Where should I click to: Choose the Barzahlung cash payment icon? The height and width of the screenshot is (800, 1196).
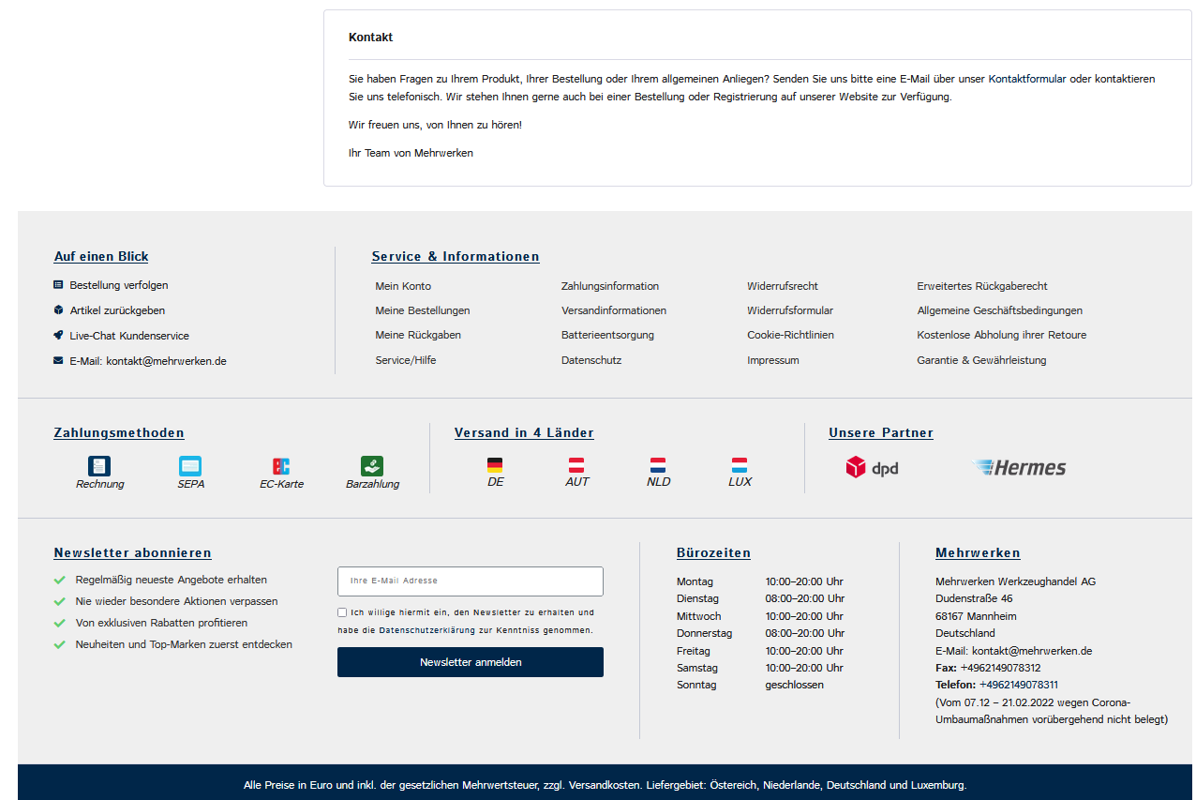[x=372, y=466]
